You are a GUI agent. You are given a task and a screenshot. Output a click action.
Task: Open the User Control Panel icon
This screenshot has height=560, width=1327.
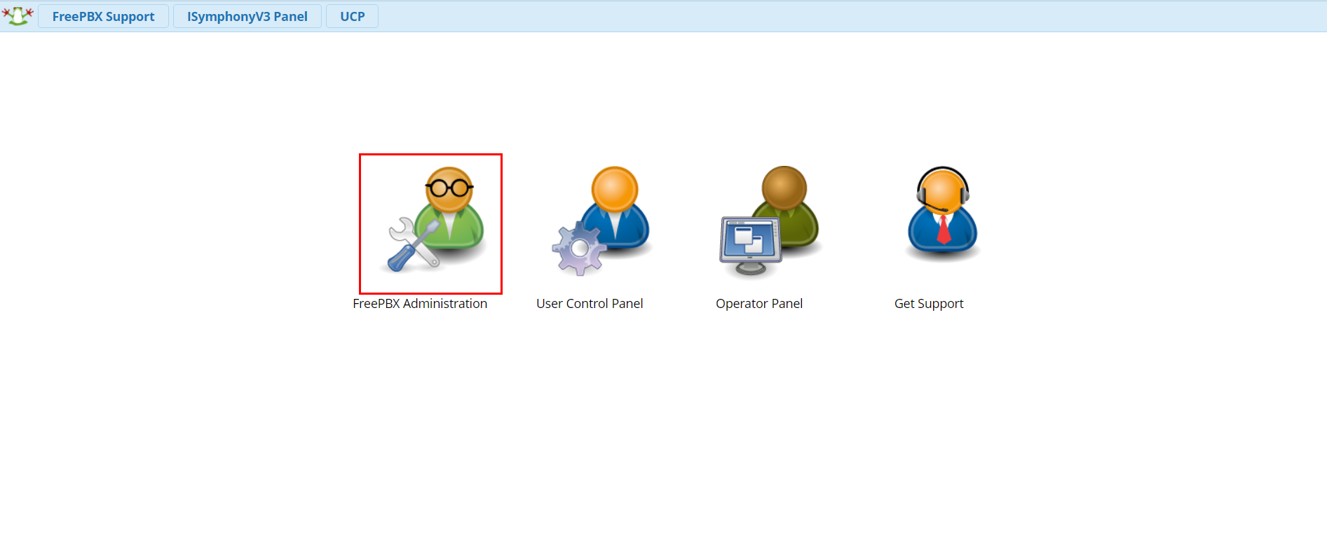tap(601, 221)
